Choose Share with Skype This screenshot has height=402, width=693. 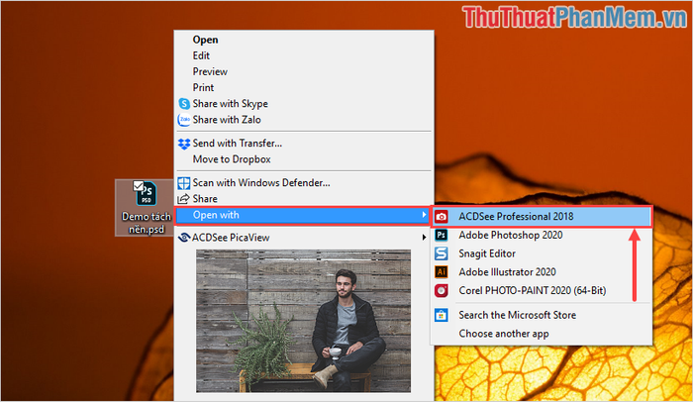pyautogui.click(x=304, y=104)
